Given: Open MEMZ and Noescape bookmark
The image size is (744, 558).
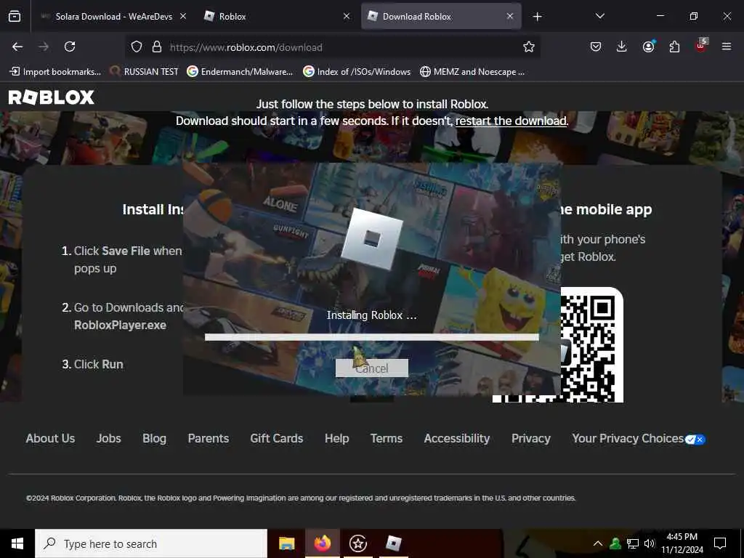Looking at the screenshot, I should click(472, 72).
